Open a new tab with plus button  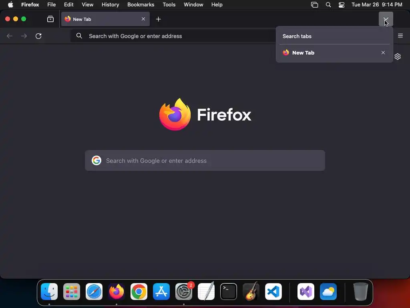158,19
